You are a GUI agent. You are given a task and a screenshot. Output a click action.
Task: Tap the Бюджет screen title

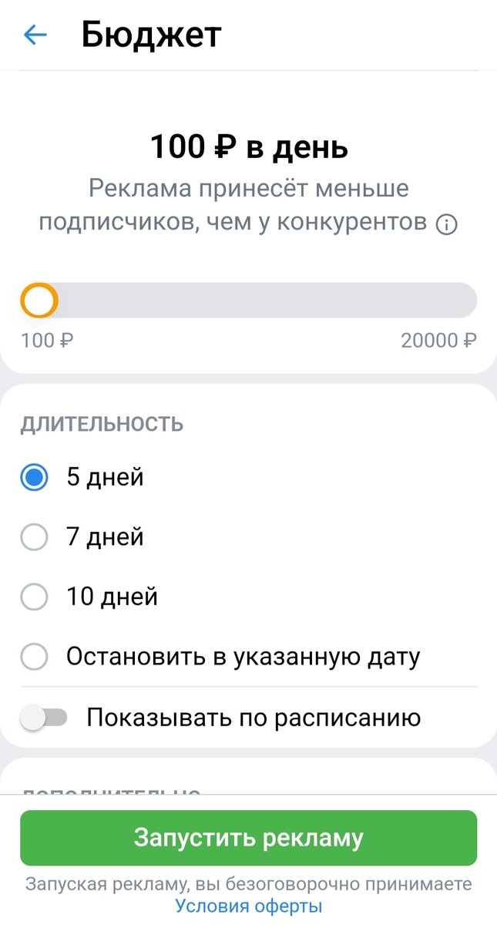click(x=149, y=34)
